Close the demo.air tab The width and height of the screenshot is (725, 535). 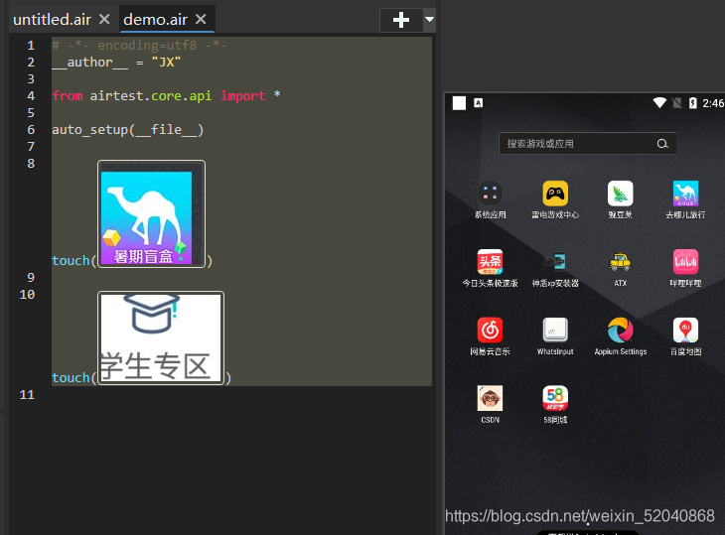[201, 20]
